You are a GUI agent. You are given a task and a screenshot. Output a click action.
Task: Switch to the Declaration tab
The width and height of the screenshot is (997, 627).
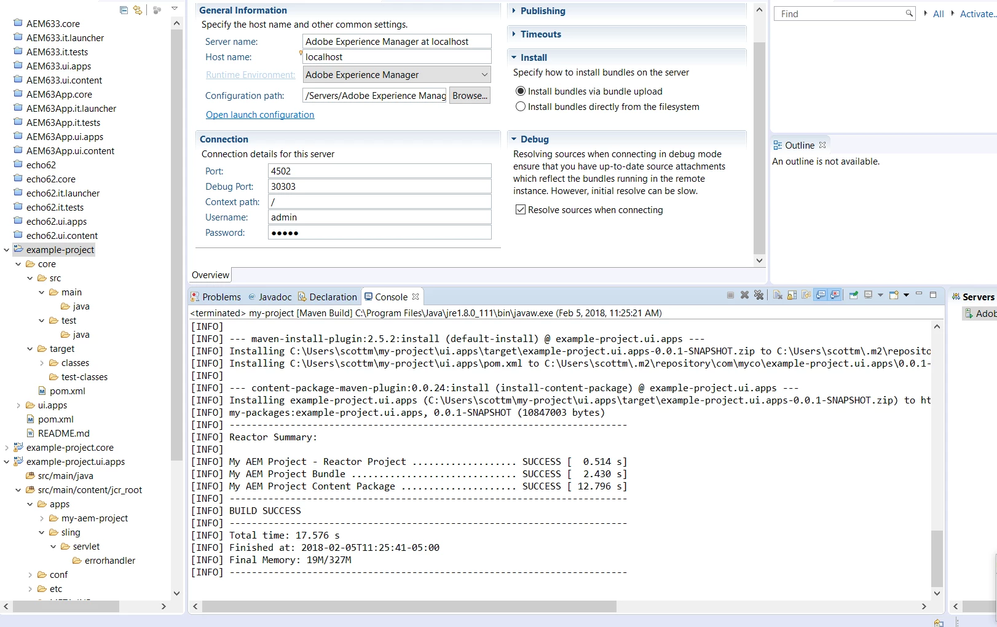[x=328, y=297]
